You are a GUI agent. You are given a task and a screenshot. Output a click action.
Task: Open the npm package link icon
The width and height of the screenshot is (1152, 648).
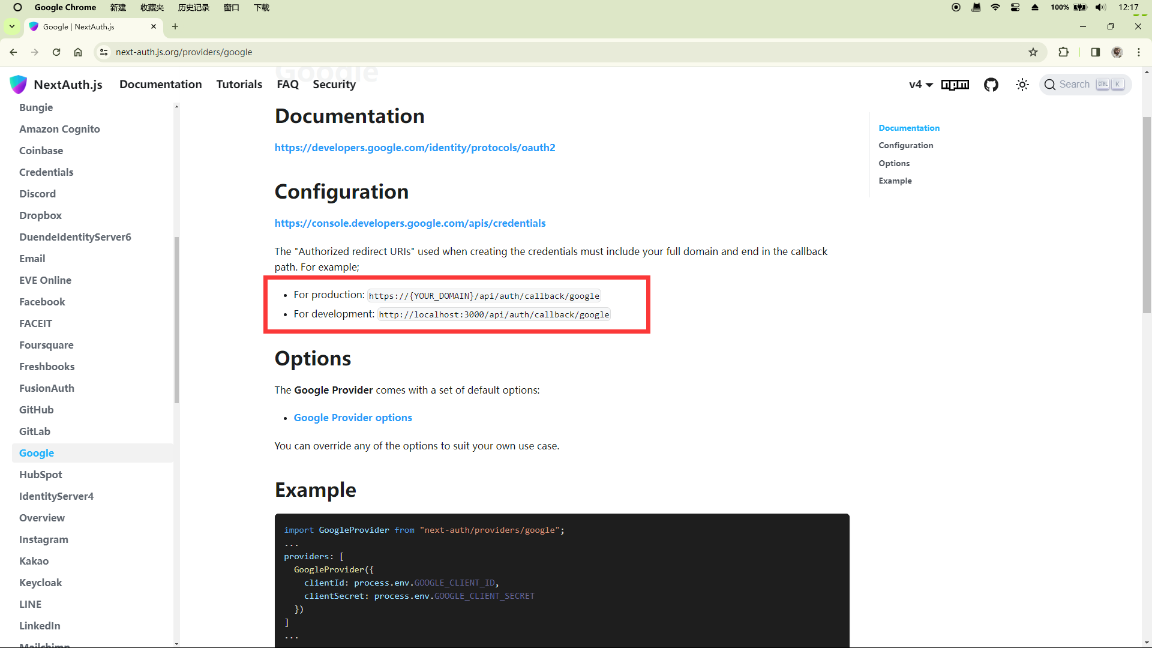[x=955, y=85]
